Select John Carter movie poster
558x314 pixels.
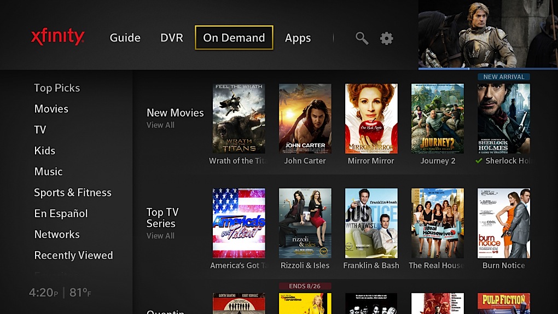[x=305, y=119]
